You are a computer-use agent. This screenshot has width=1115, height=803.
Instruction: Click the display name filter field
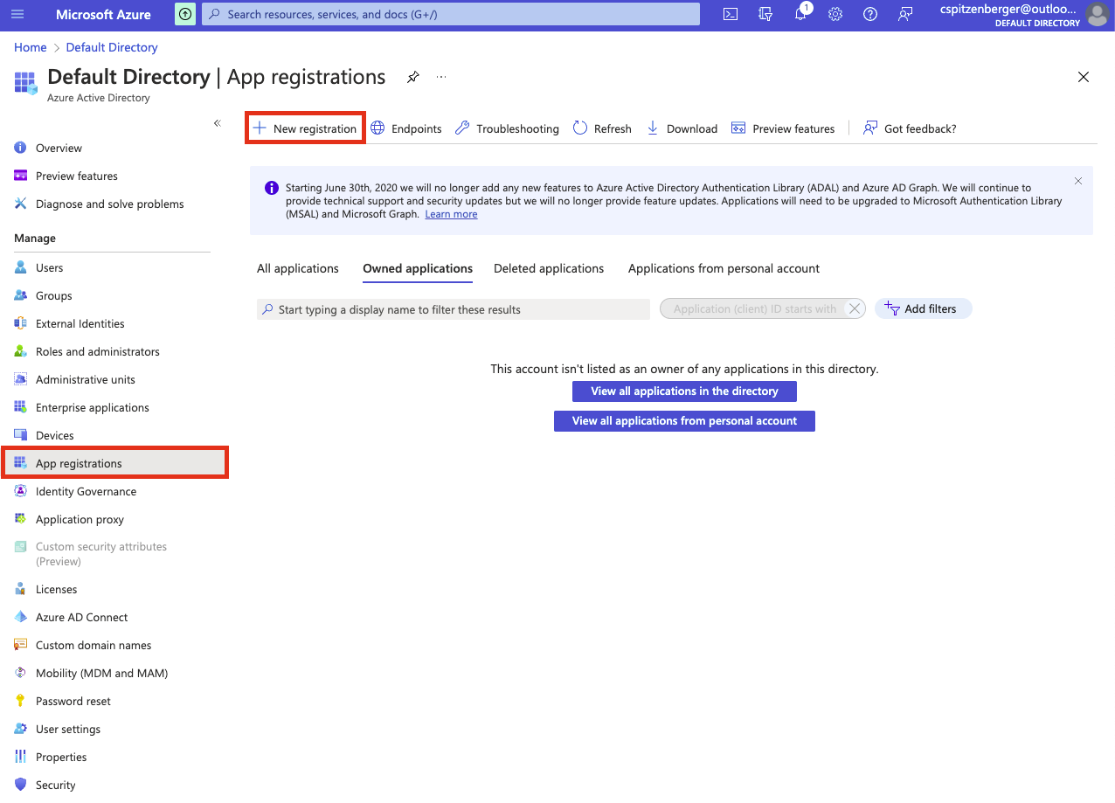453,309
